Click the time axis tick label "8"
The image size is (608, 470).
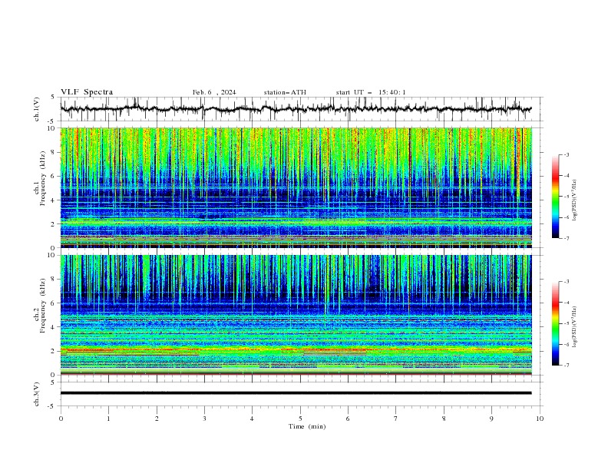[444, 419]
